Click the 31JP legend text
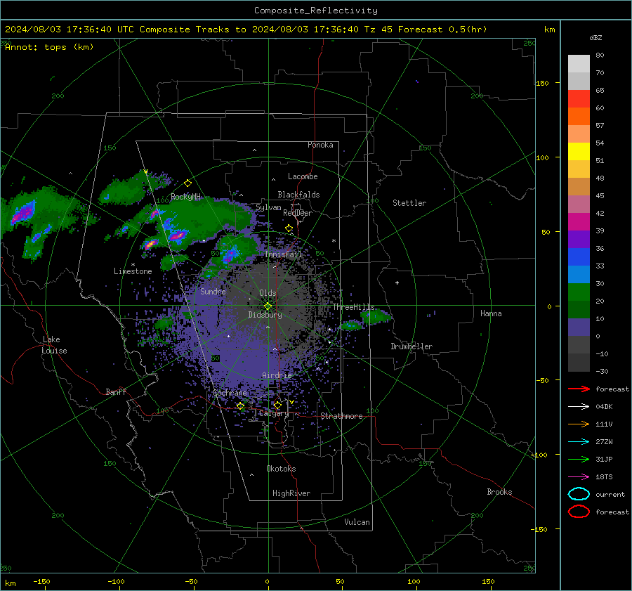 (604, 459)
